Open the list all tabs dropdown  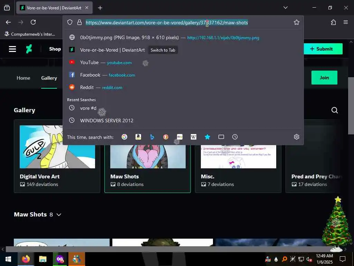click(x=285, y=8)
